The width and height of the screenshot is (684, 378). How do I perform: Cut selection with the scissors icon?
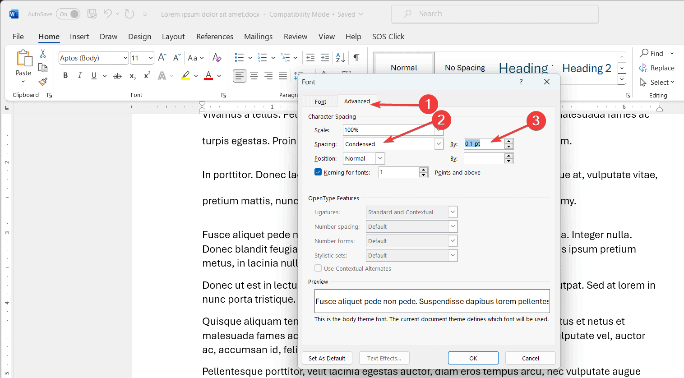click(43, 54)
